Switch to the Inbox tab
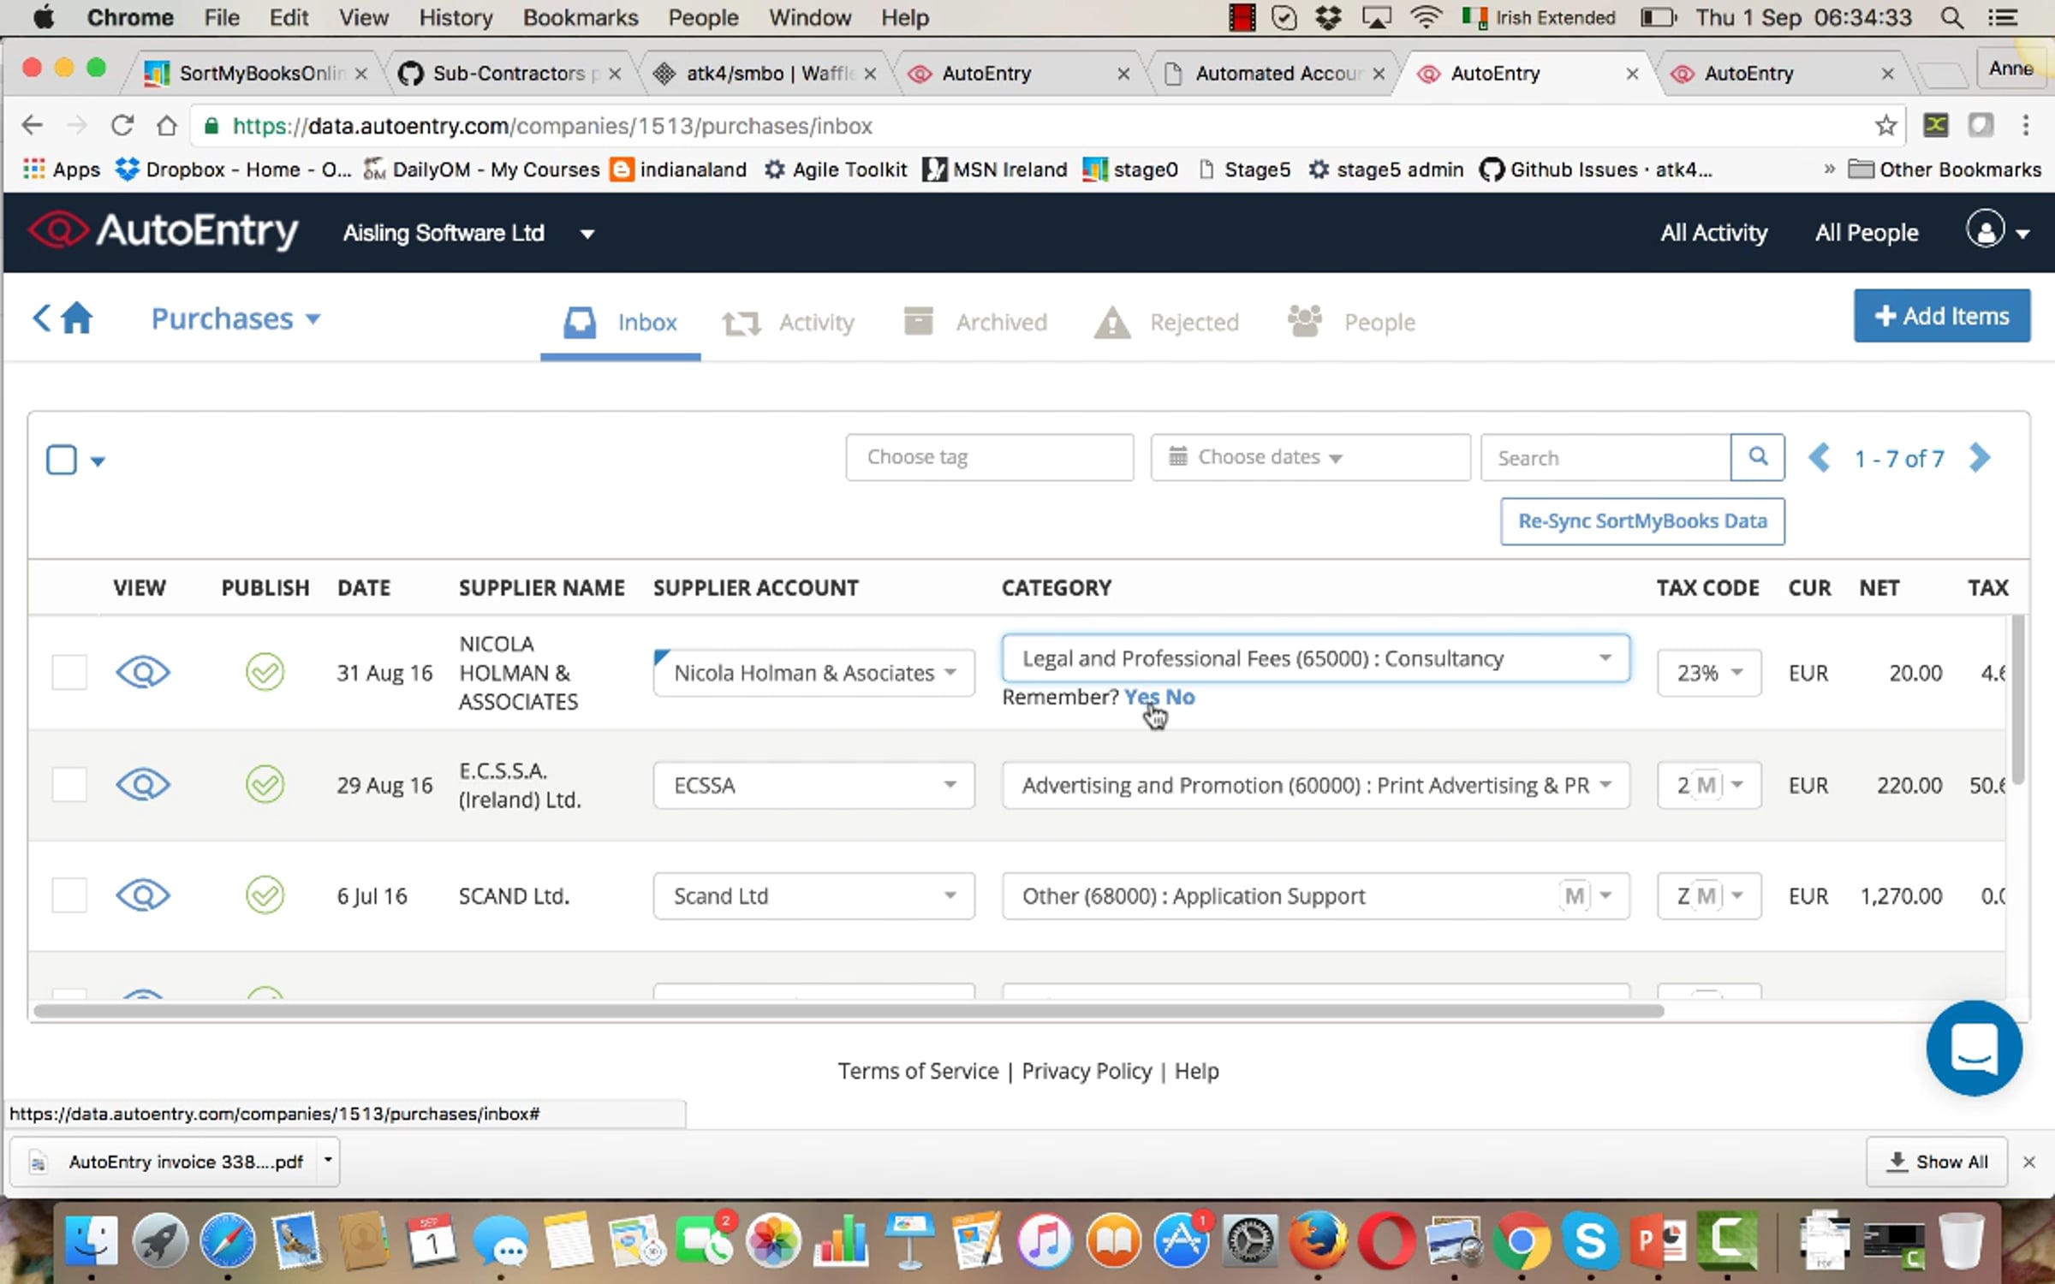 point(621,323)
